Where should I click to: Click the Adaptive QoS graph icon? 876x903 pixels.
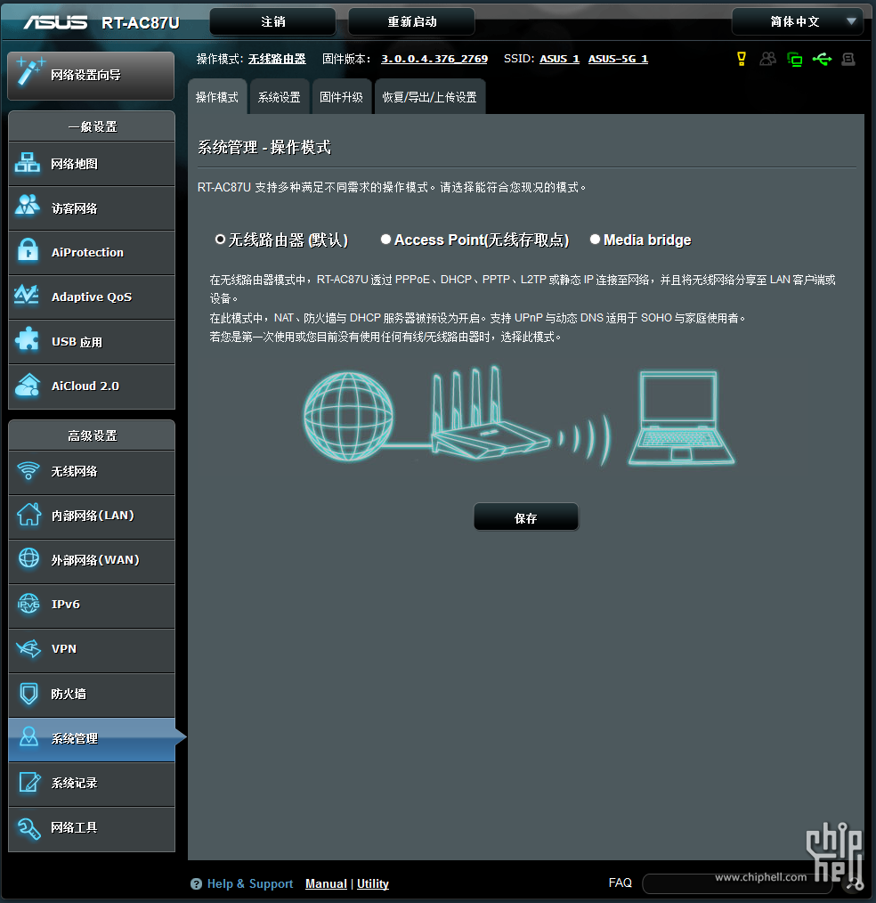[x=27, y=295]
